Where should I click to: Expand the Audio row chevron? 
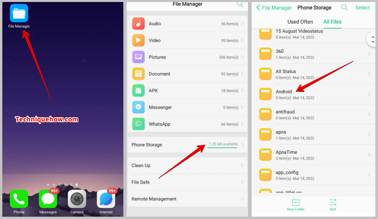pyautogui.click(x=242, y=24)
